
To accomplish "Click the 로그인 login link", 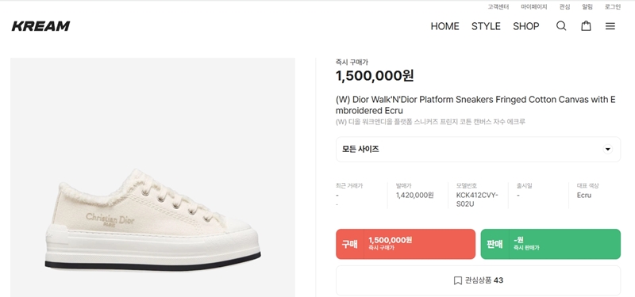I will [612, 7].
